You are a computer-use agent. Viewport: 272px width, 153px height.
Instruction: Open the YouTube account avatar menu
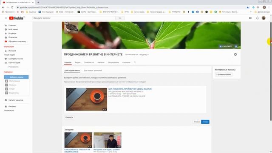[263, 18]
